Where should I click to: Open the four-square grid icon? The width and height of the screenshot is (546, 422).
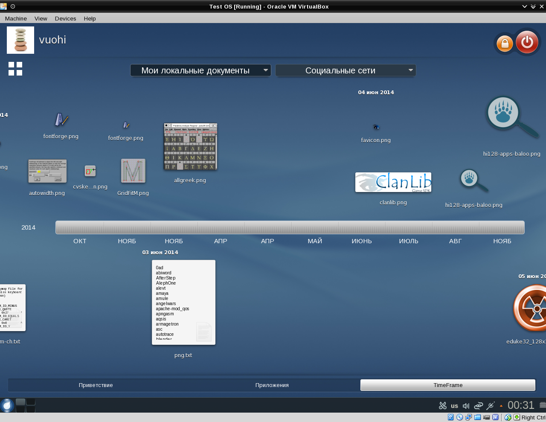pyautogui.click(x=15, y=69)
